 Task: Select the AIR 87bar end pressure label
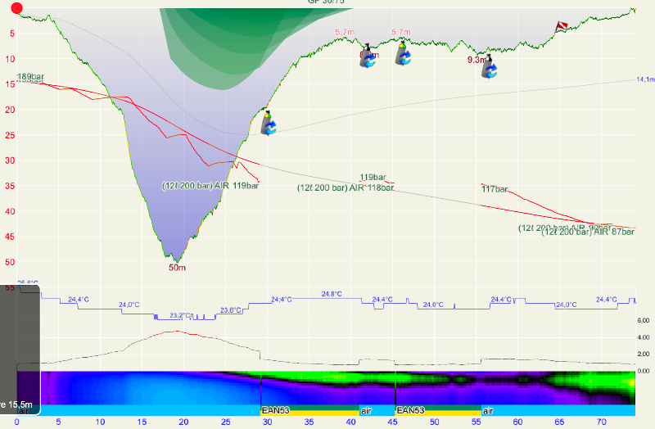[588, 232]
